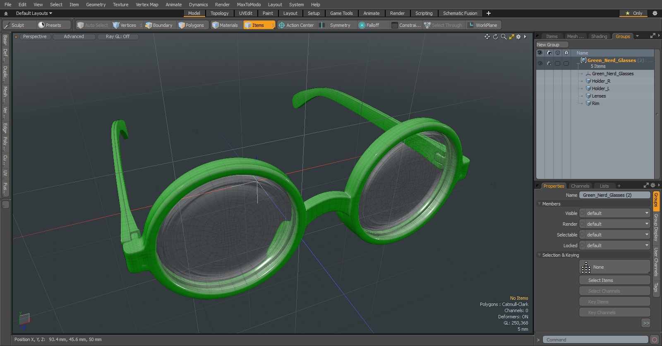Click the Selection set graph icon

(586, 267)
